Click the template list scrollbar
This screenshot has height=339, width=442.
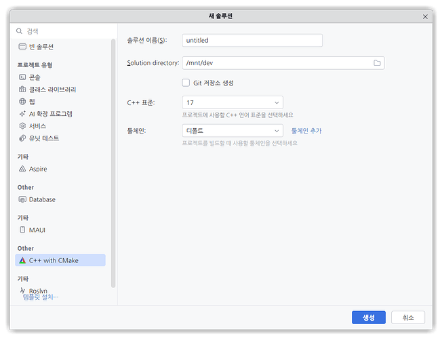point(113,163)
